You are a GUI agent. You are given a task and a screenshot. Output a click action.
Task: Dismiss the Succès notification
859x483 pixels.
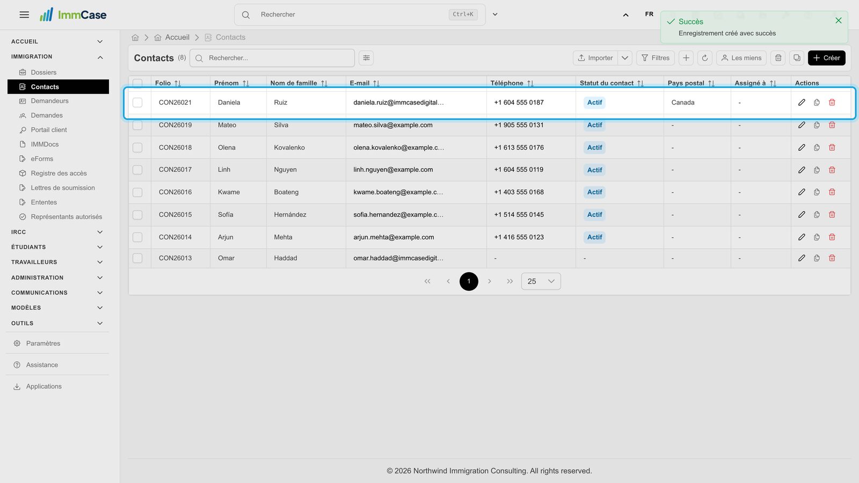pyautogui.click(x=838, y=20)
